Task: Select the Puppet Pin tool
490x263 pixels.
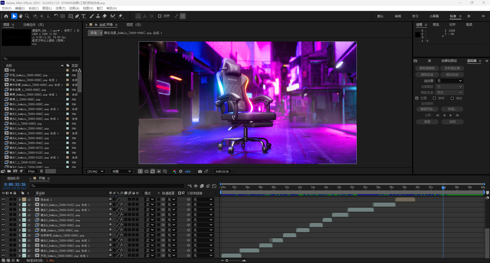Action: [x=120, y=16]
